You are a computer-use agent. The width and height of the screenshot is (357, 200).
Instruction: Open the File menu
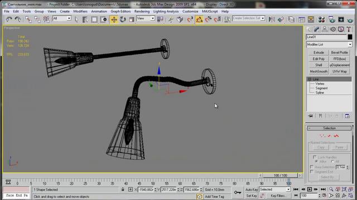(x=7, y=11)
